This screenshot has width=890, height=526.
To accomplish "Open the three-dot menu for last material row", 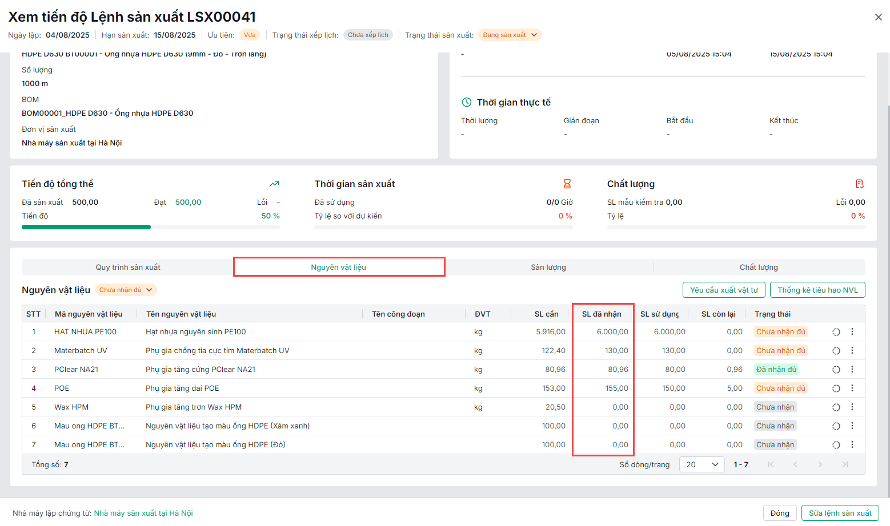I will click(852, 444).
